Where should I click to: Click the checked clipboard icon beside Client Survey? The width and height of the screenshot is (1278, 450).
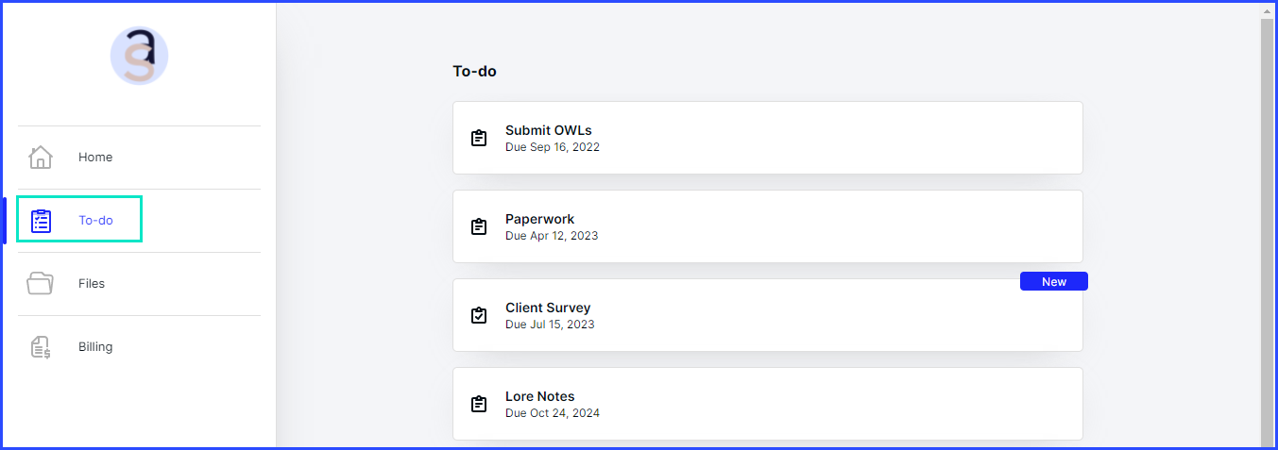tap(479, 315)
